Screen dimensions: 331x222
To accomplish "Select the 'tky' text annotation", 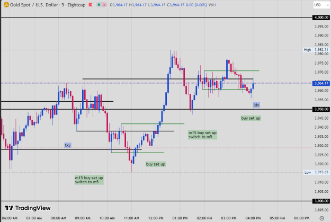I will pos(68,145).
